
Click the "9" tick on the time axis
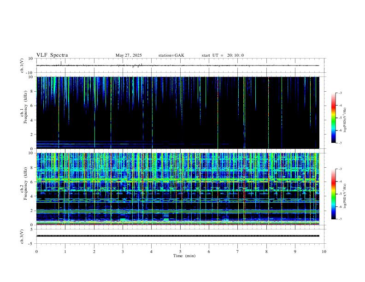point(295,252)
